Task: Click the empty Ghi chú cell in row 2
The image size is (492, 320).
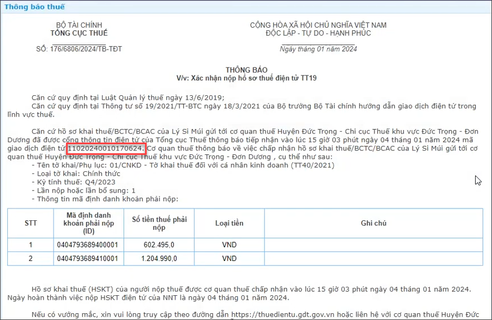Action: click(373, 259)
